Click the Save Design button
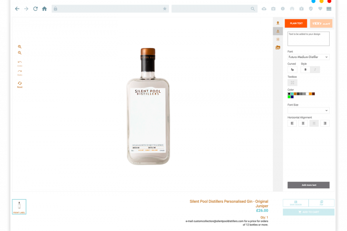The width and height of the screenshot is (347, 231). tap(295, 203)
